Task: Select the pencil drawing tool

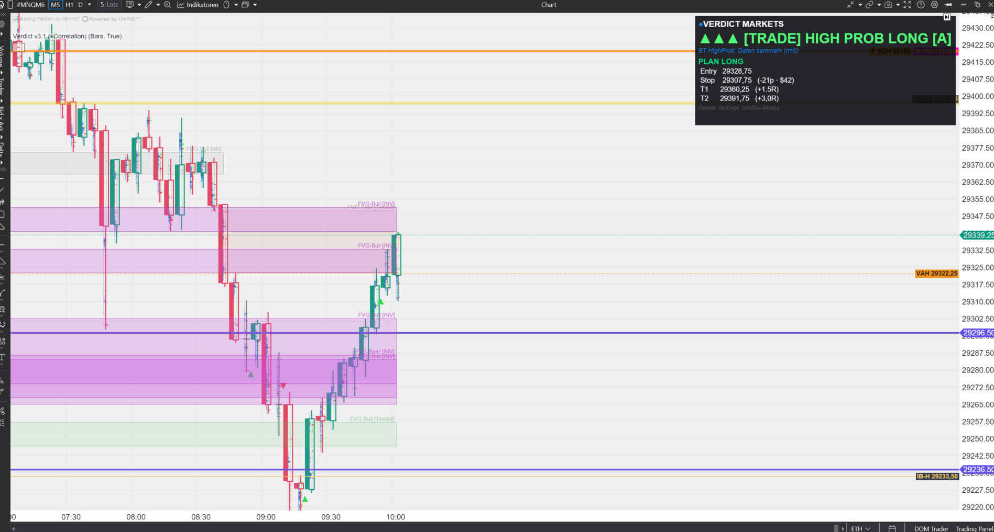Action: coord(149,5)
